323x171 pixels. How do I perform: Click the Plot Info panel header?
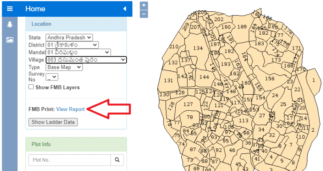coord(76,144)
